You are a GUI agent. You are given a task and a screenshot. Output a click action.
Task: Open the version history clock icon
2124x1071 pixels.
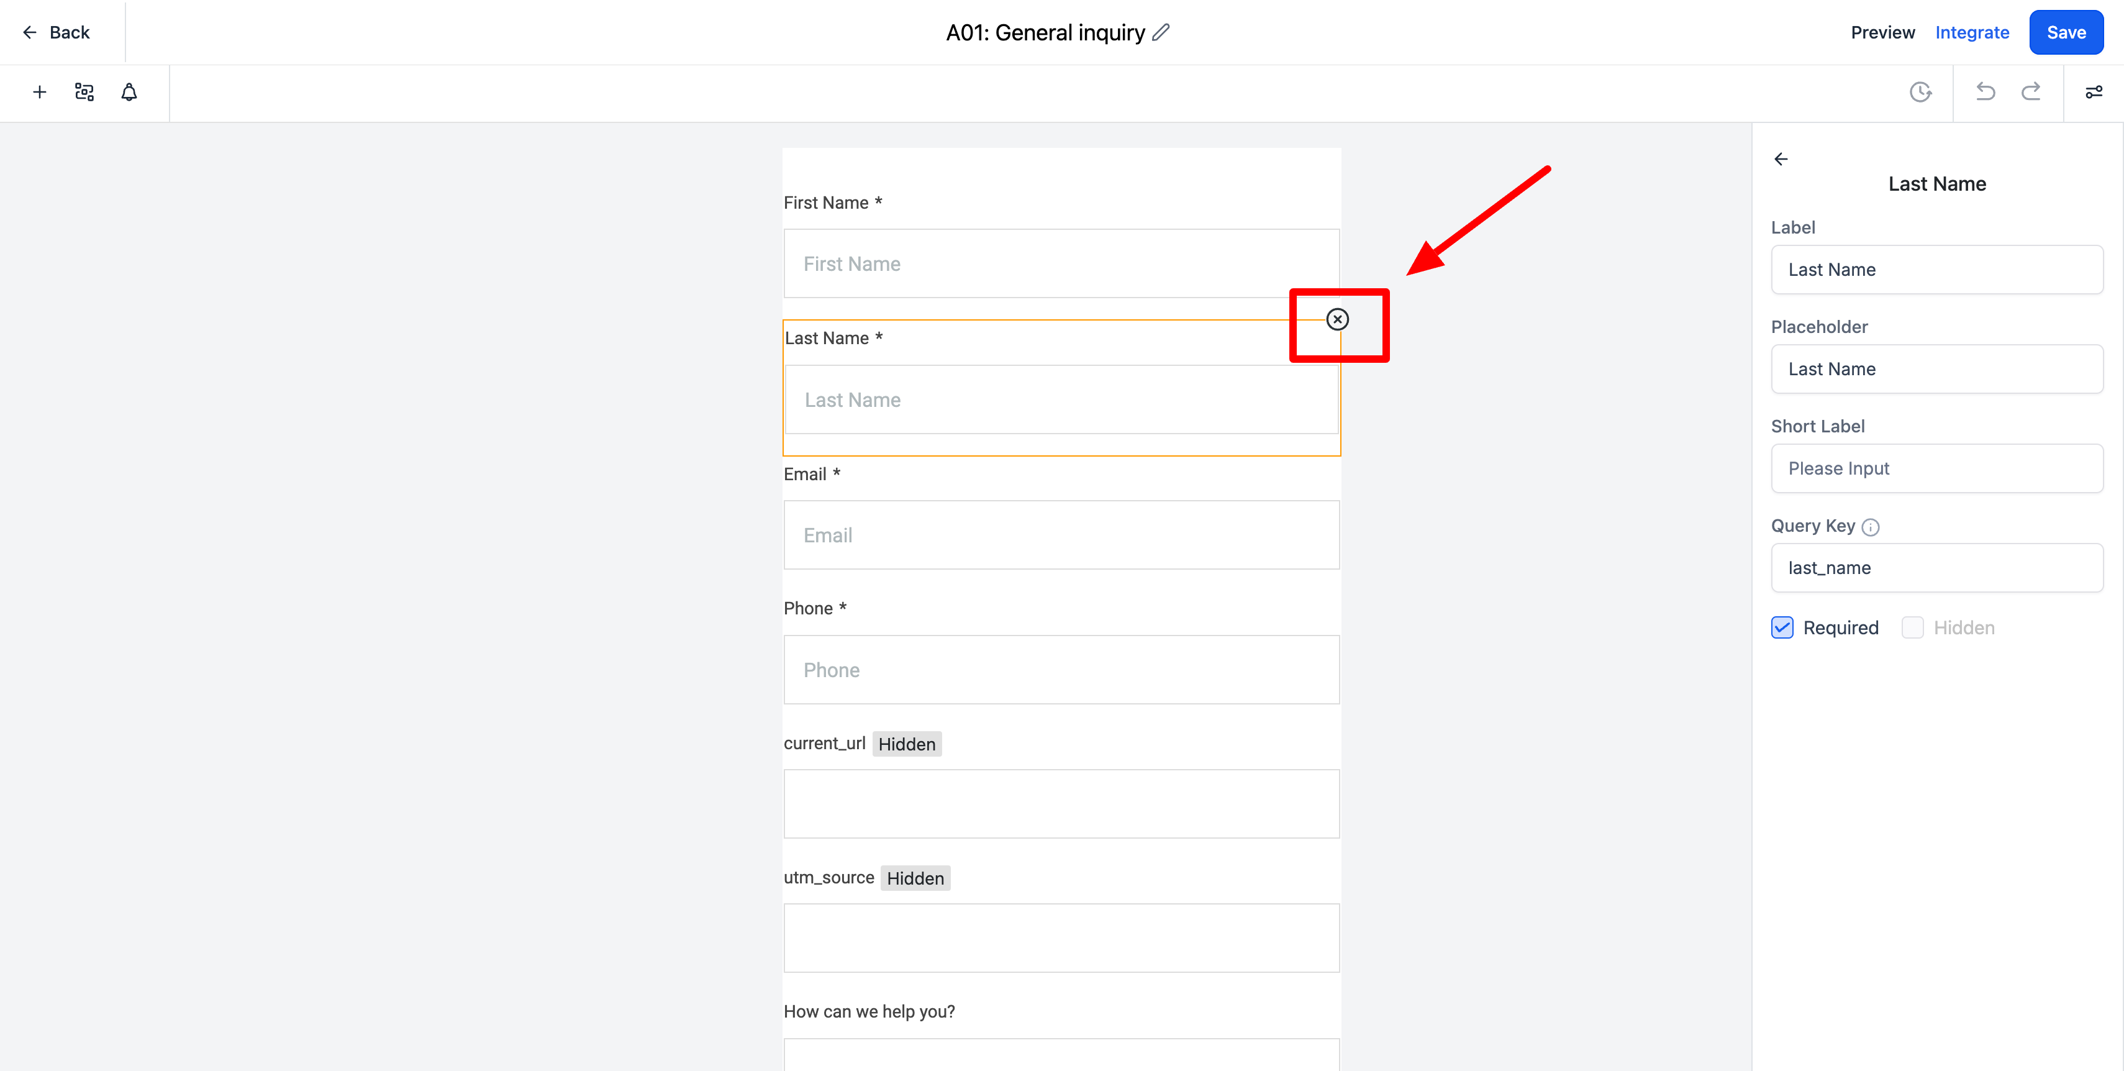1920,93
